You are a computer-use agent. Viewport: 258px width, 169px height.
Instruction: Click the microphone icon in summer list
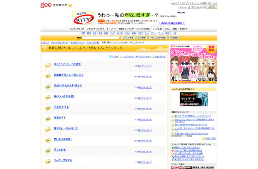(173, 156)
